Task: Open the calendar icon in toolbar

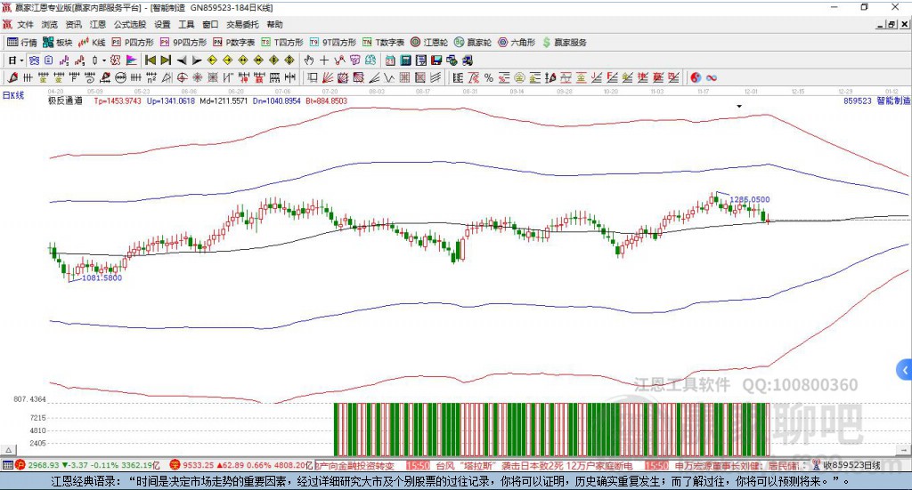Action: coord(390,60)
